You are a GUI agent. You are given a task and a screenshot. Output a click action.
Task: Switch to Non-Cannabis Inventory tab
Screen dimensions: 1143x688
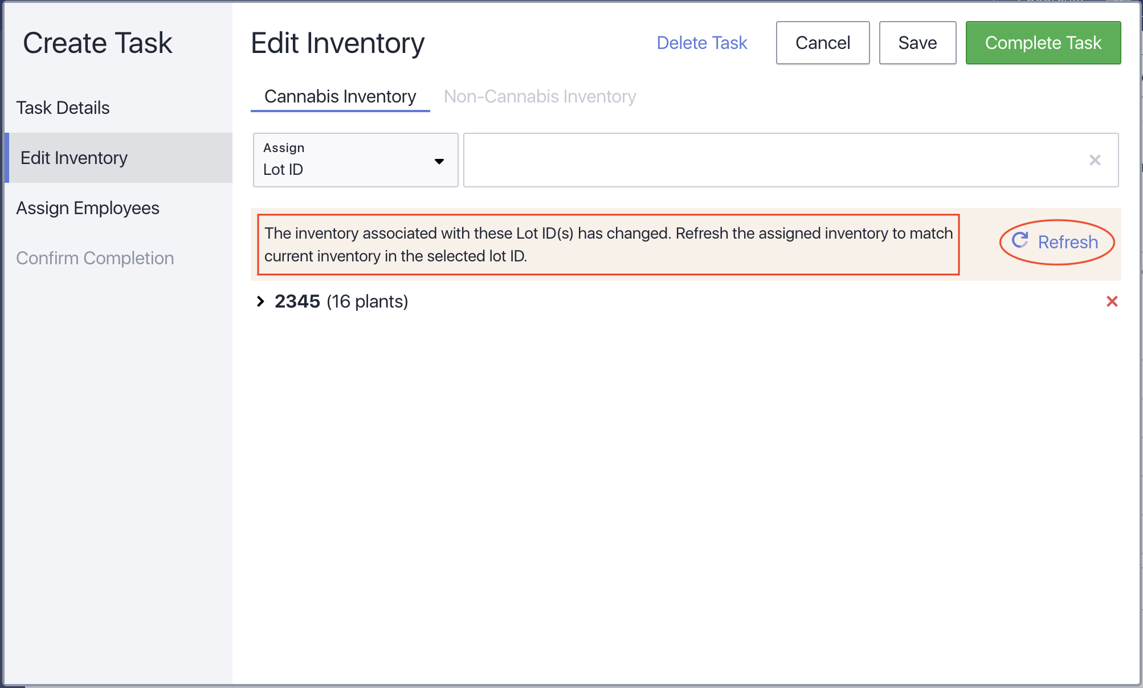point(540,97)
